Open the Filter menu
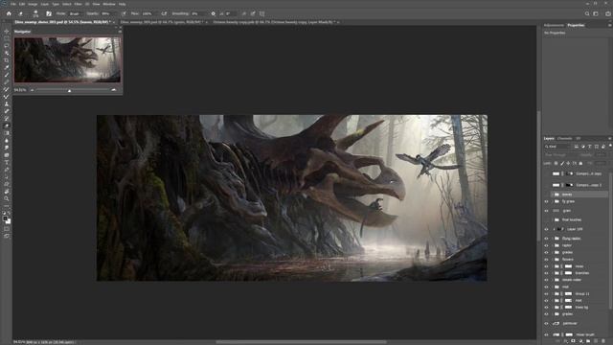 (79, 4)
